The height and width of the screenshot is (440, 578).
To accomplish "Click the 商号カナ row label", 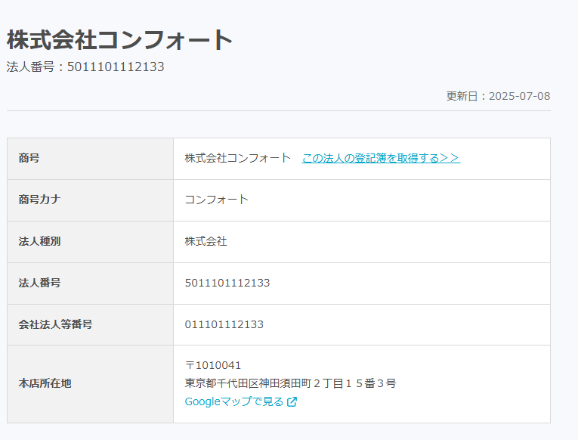I will click(x=39, y=200).
